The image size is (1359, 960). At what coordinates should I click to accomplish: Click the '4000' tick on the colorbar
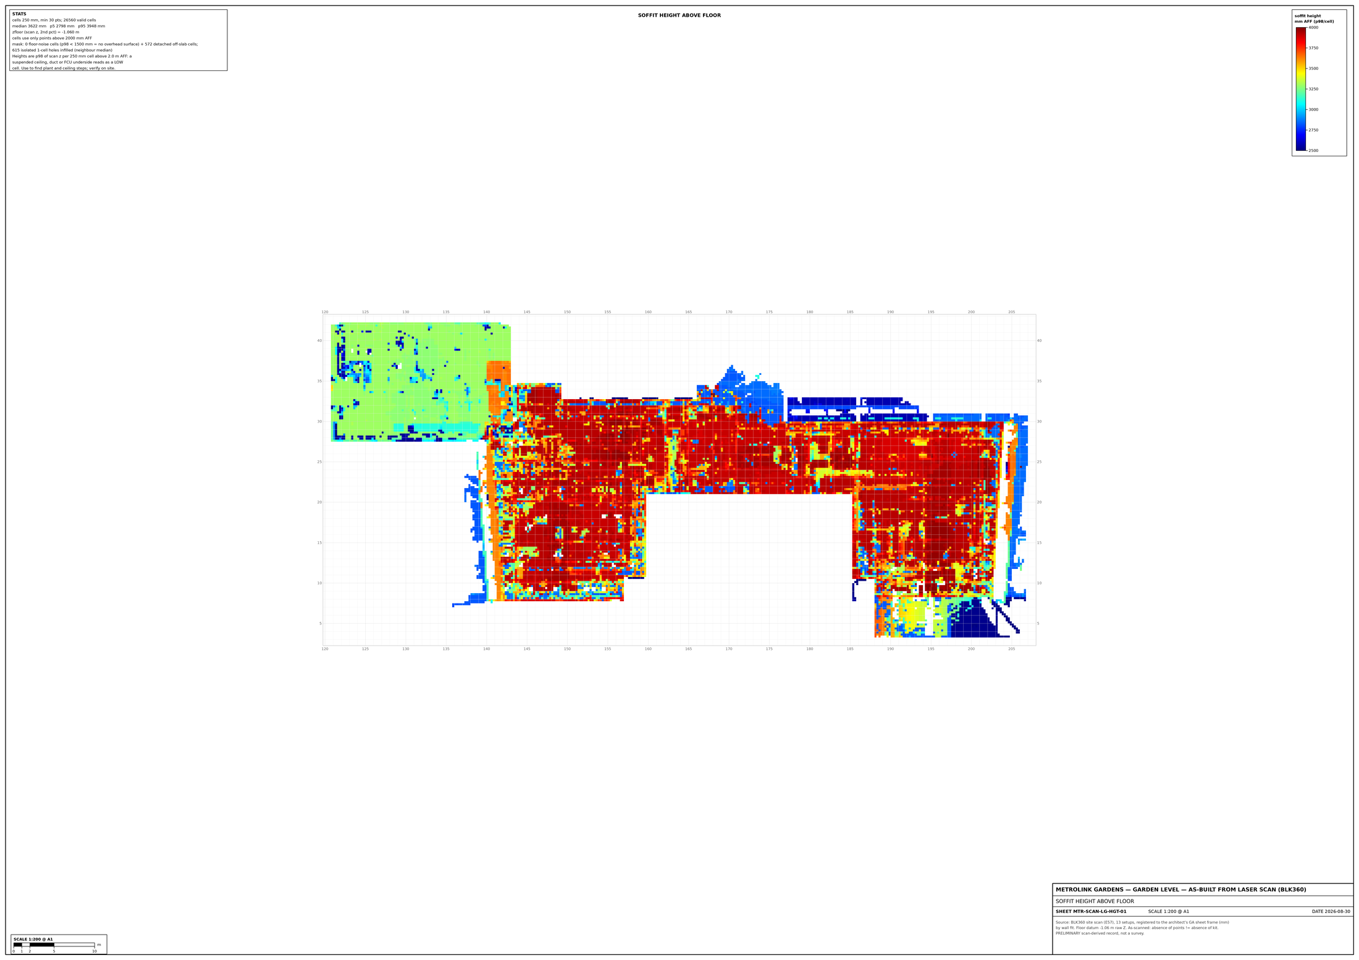1313,28
